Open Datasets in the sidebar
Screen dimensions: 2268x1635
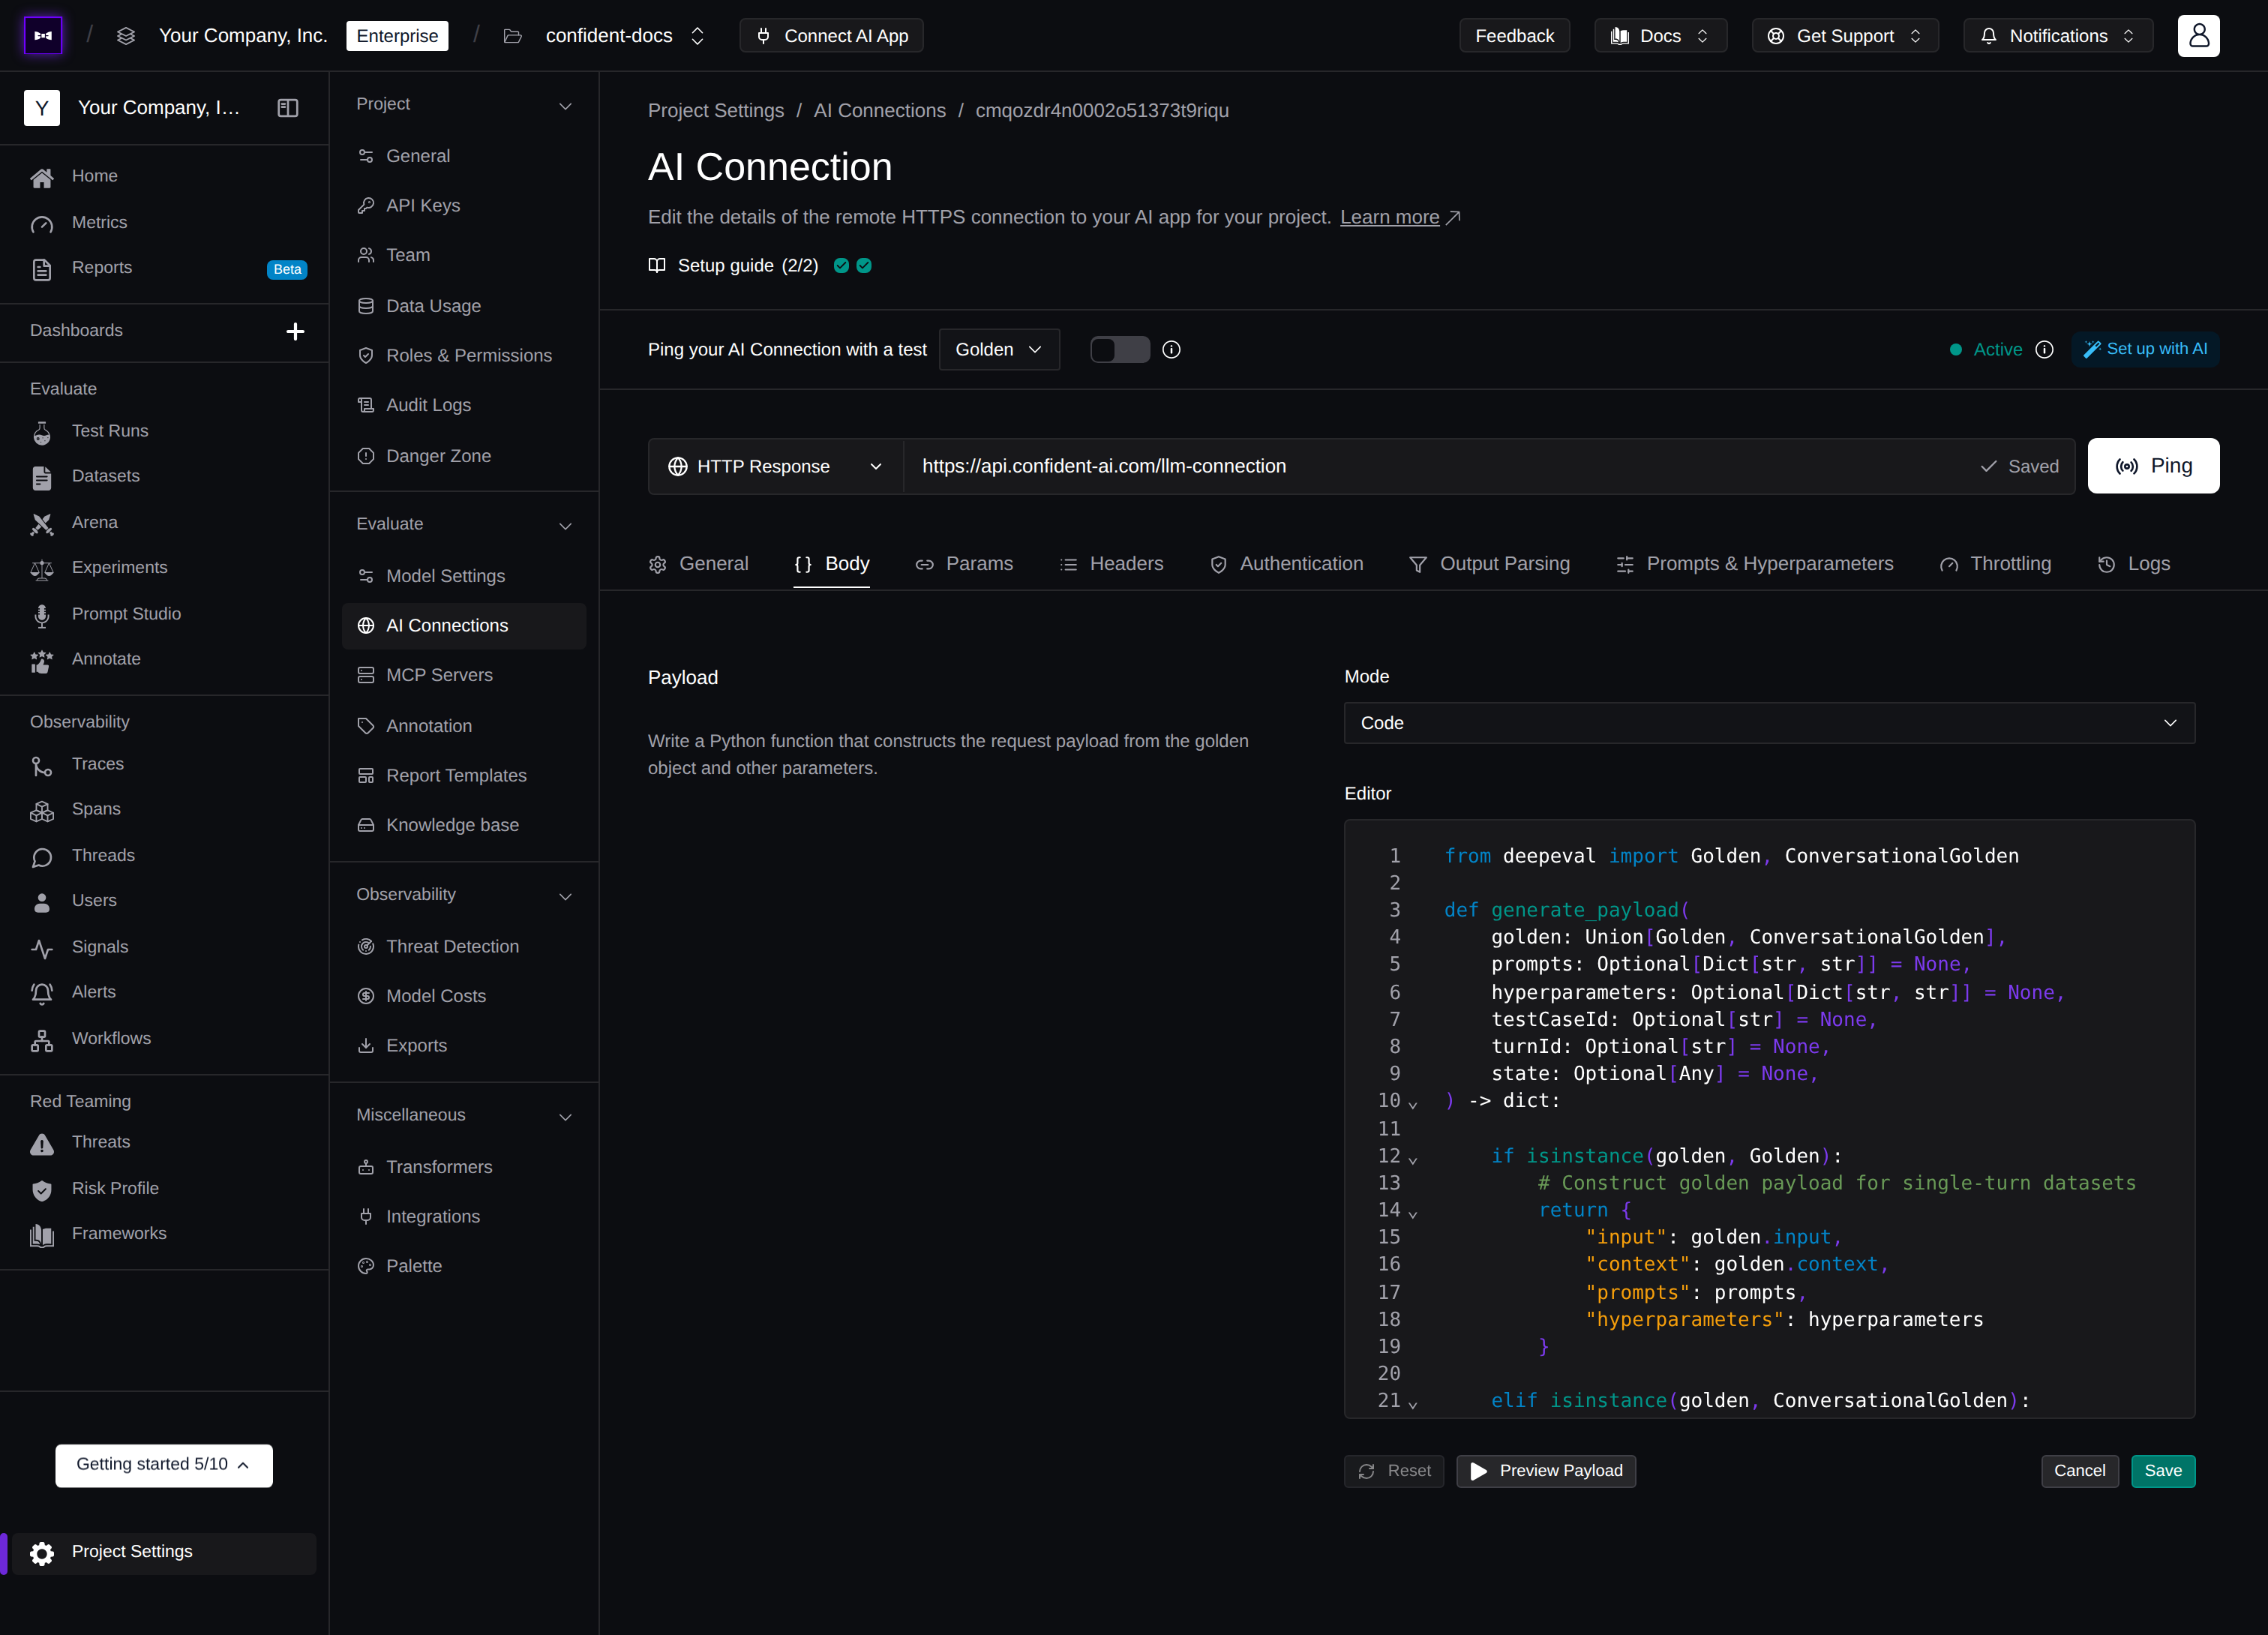(106, 476)
